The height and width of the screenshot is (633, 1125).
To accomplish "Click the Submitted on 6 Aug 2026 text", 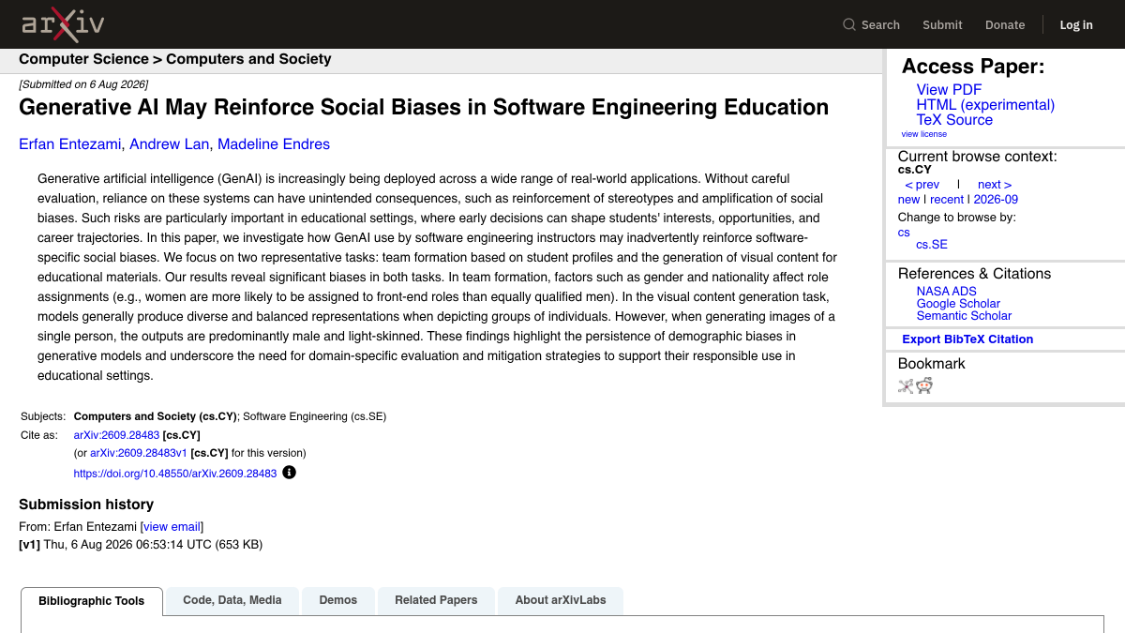I will point(83,84).
